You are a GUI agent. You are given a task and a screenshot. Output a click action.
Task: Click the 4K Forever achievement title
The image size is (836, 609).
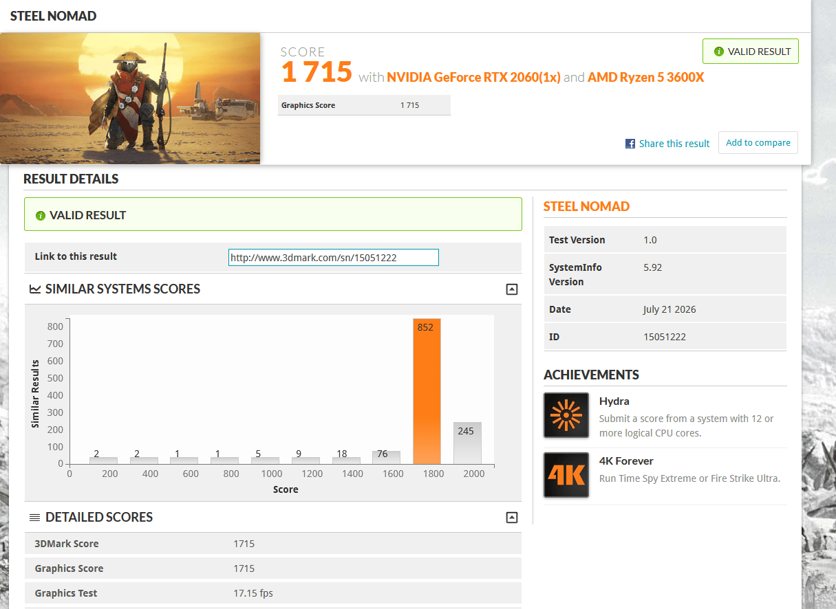click(x=626, y=461)
